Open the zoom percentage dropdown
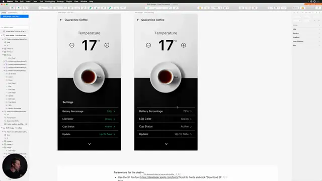This screenshot has height=181, width=322. coord(216,8)
